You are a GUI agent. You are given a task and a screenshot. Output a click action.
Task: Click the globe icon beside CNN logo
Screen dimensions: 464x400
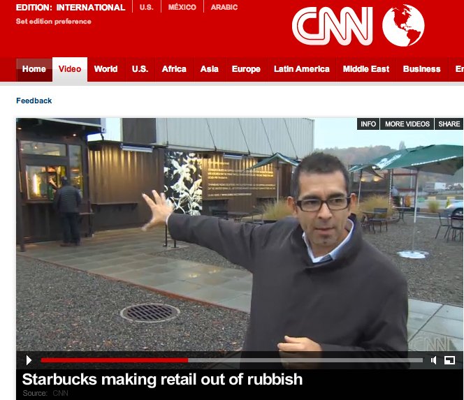[403, 25]
